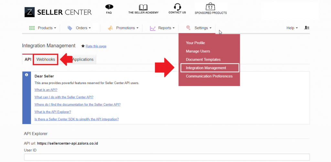Click the Zalora Seller Center logo

click(x=58, y=12)
